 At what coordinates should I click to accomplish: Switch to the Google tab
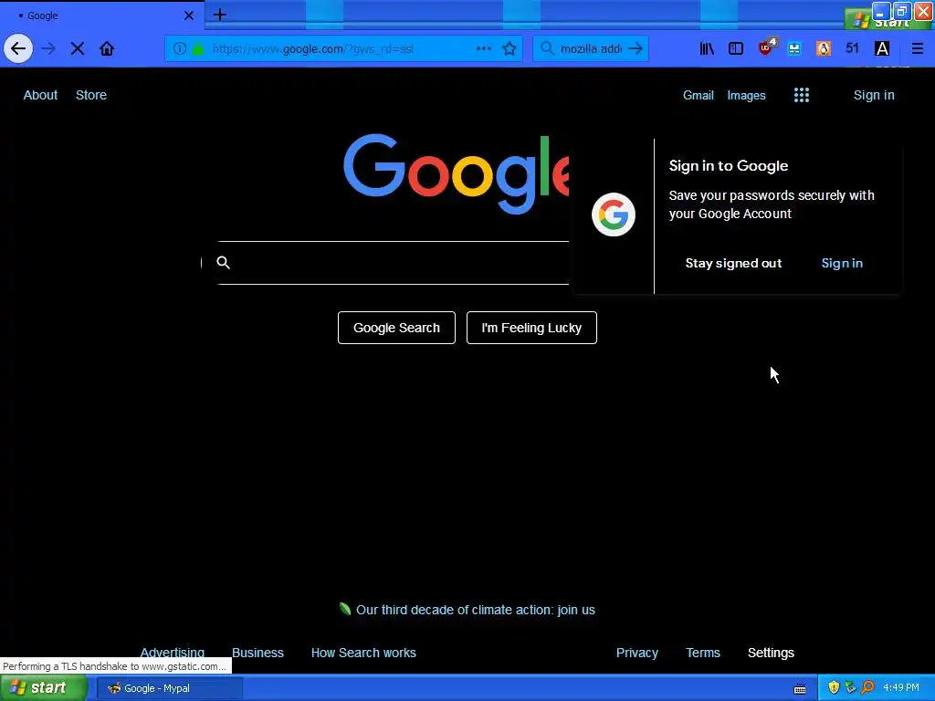(101, 16)
